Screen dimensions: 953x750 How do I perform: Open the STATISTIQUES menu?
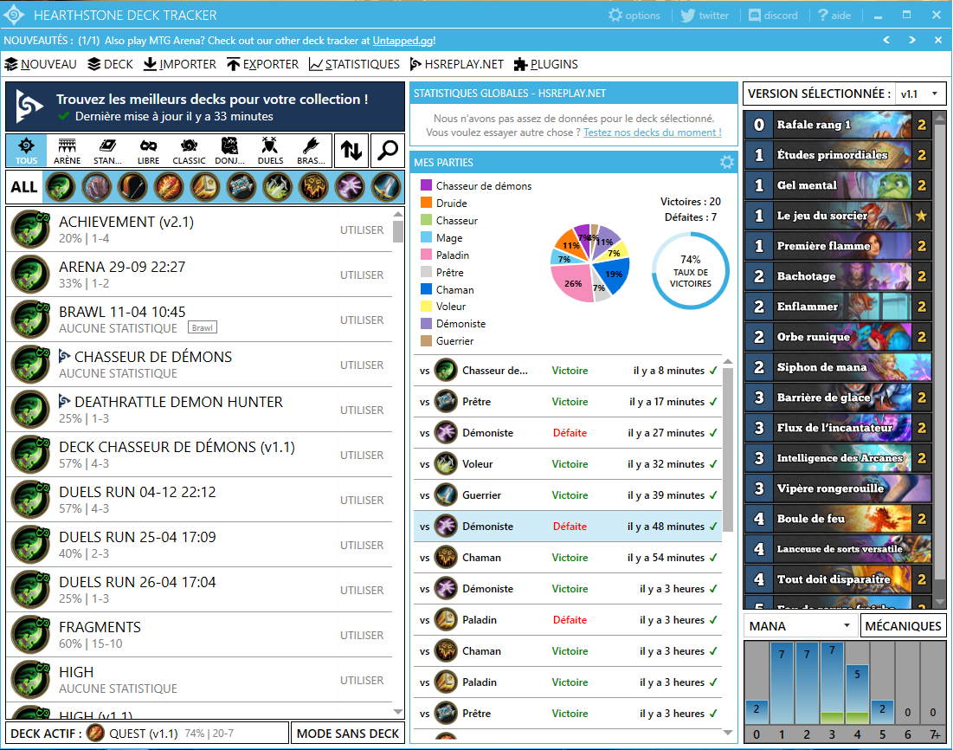coord(354,64)
